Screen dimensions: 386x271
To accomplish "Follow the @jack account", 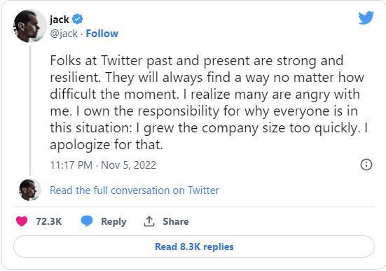I will pyautogui.click(x=102, y=34).
